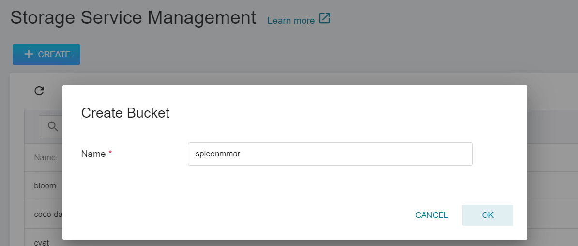
Task: Click the magnifier search icon
Action: pos(52,126)
